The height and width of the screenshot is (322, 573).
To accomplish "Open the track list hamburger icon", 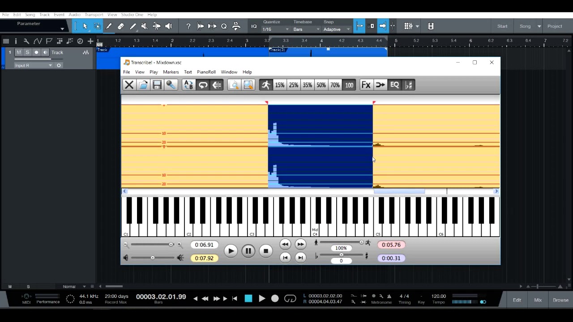I will tap(6, 41).
